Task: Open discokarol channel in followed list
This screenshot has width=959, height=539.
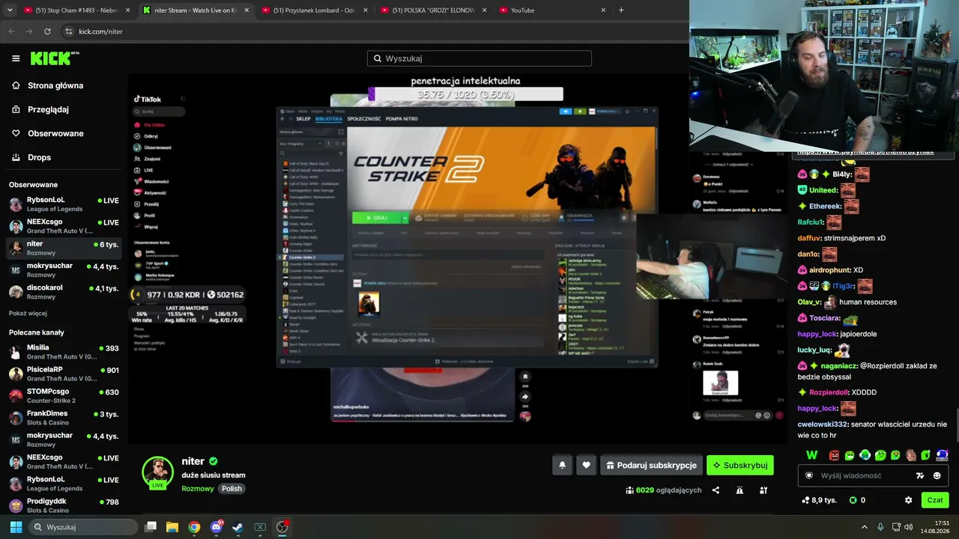Action: tap(64, 291)
